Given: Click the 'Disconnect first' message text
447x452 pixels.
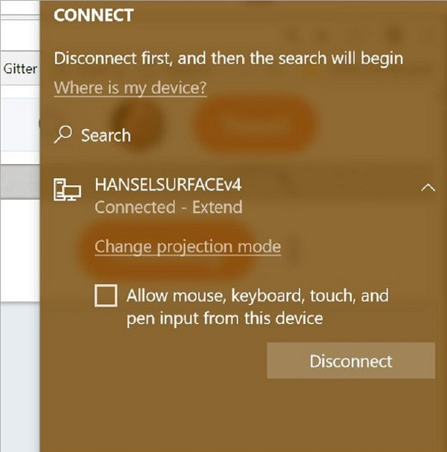Looking at the screenshot, I should click(229, 57).
